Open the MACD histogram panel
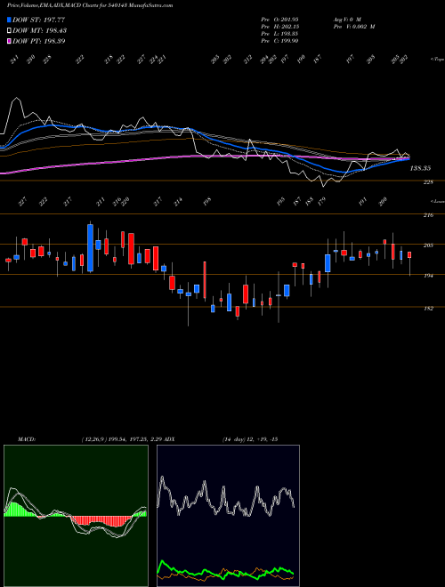The width and height of the screenshot is (445, 587). 76,516
